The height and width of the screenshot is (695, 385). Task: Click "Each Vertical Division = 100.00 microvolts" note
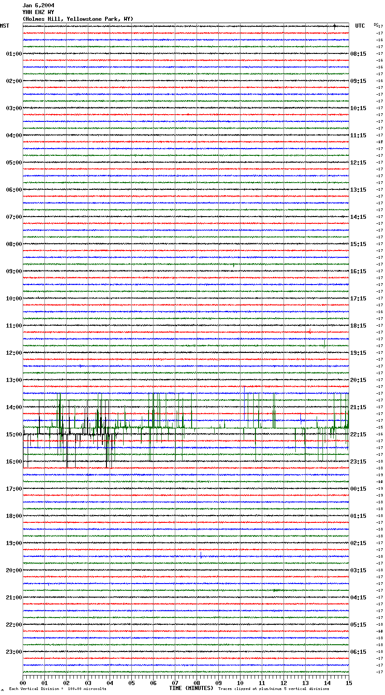tap(58, 689)
